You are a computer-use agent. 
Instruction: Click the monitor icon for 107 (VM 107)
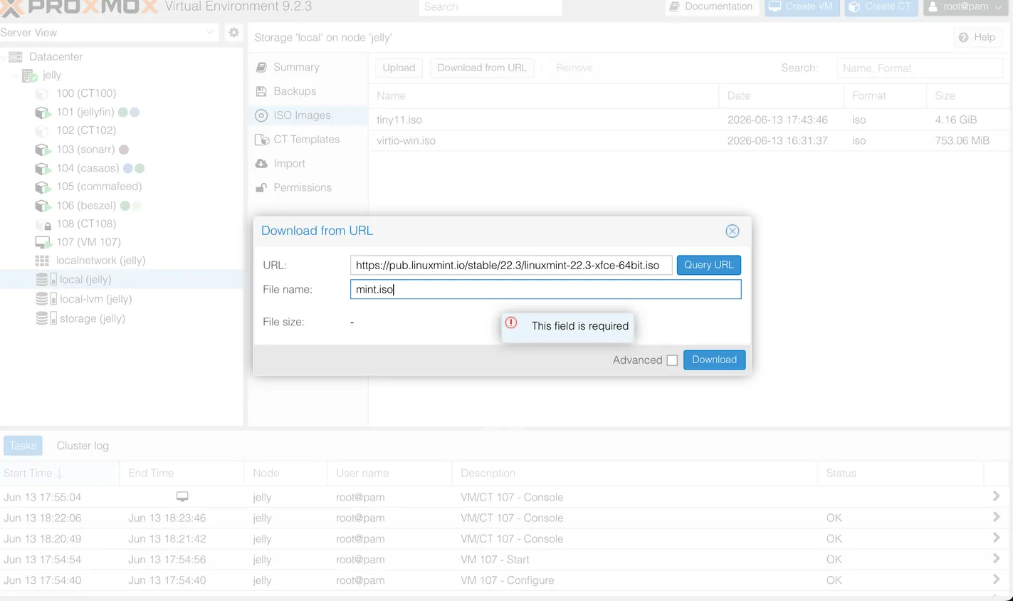[x=43, y=242]
